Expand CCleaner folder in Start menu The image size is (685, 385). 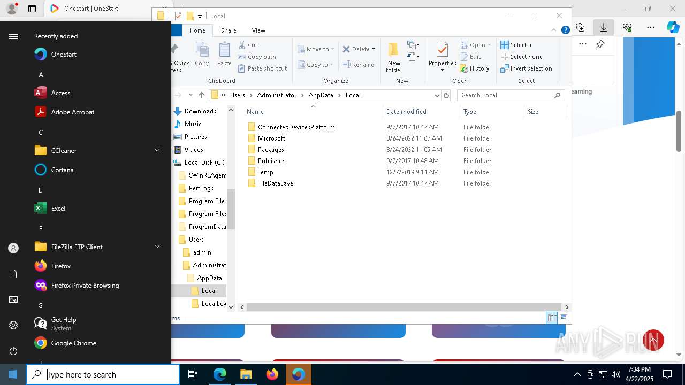(x=157, y=151)
